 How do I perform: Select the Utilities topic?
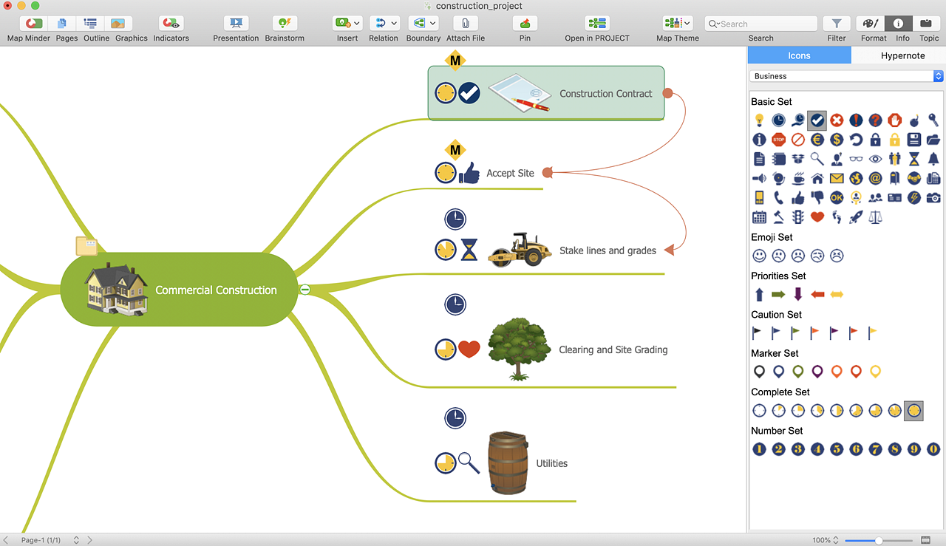point(551,463)
